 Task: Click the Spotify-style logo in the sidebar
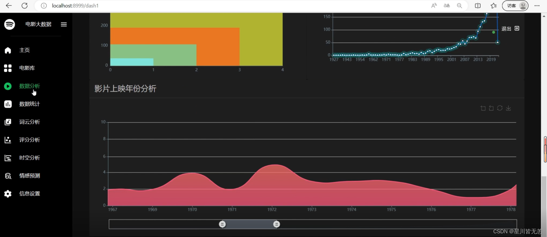pyautogui.click(x=9, y=24)
